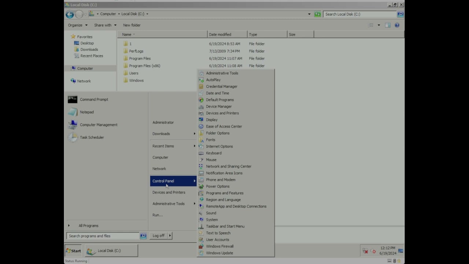Click the Phone and Modem icon
The width and height of the screenshot is (469, 264).
pos(201,180)
